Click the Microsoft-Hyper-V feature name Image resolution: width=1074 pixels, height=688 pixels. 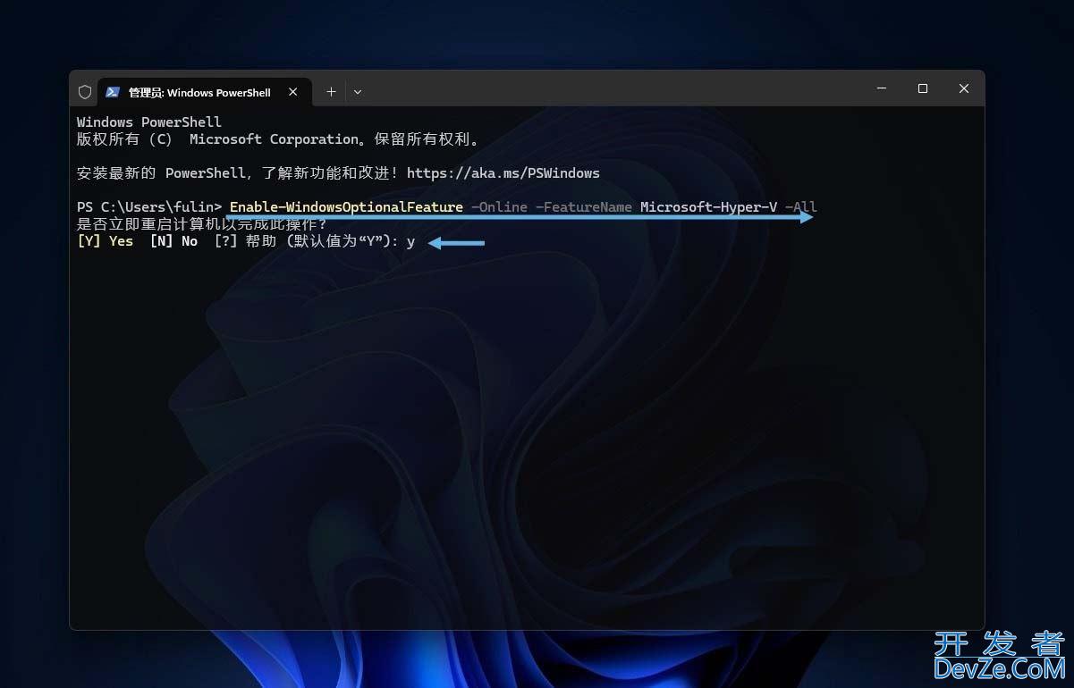coord(708,207)
